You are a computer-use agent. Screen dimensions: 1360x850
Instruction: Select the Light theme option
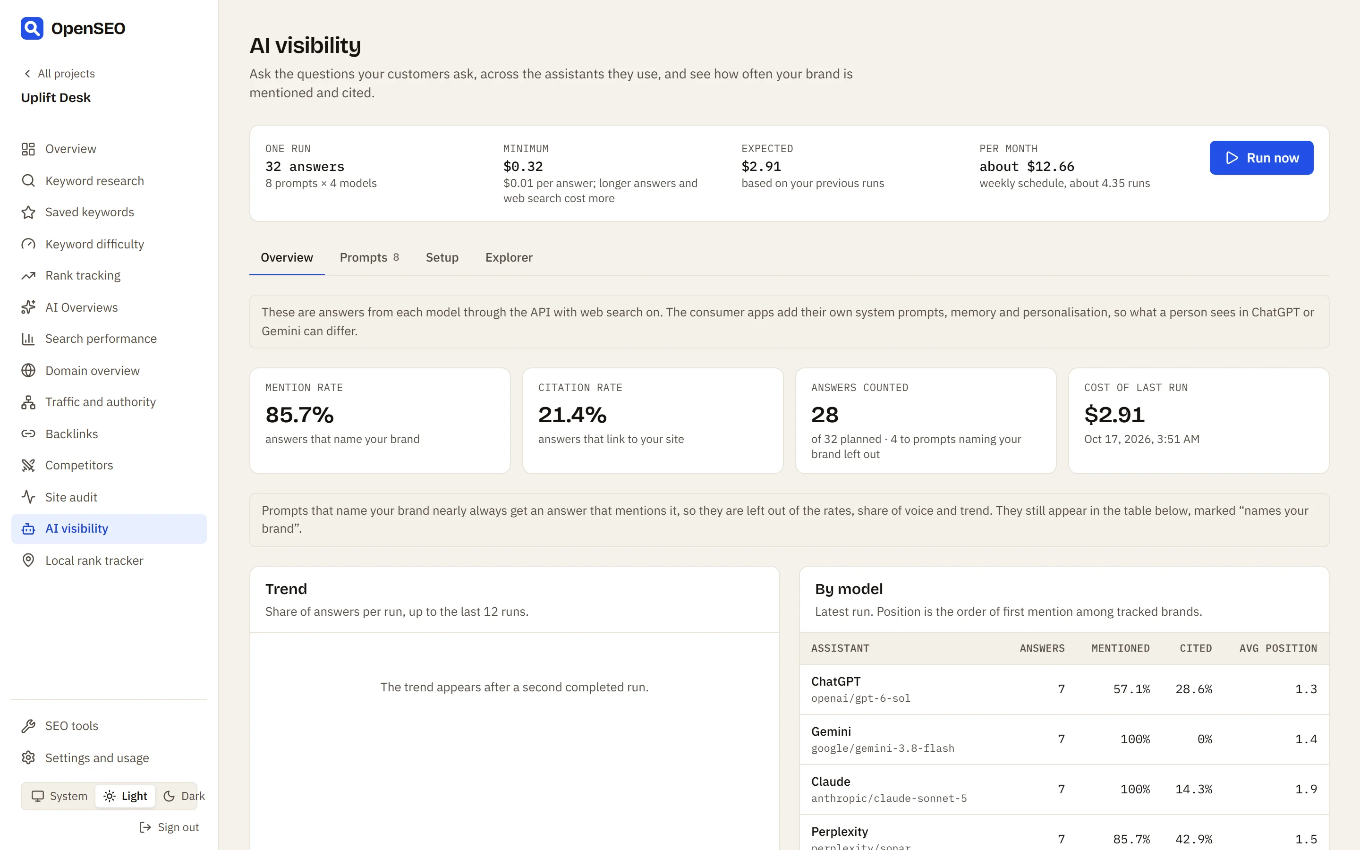tap(125, 796)
